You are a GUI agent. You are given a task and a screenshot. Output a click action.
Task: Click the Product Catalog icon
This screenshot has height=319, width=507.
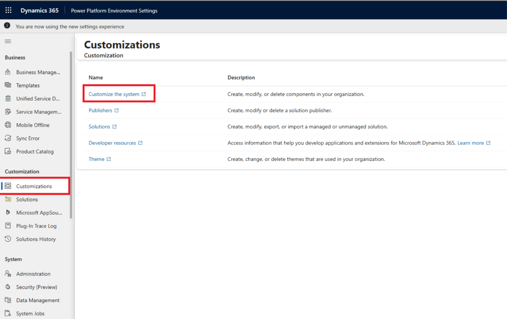[8, 152]
